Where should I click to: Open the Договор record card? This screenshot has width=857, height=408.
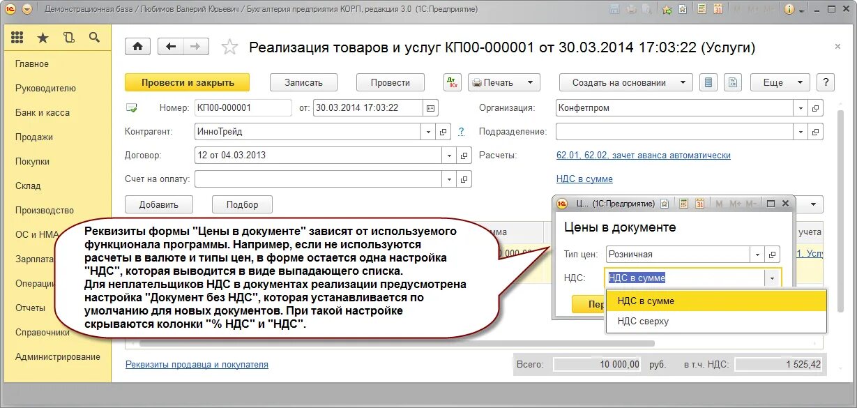[x=464, y=156]
